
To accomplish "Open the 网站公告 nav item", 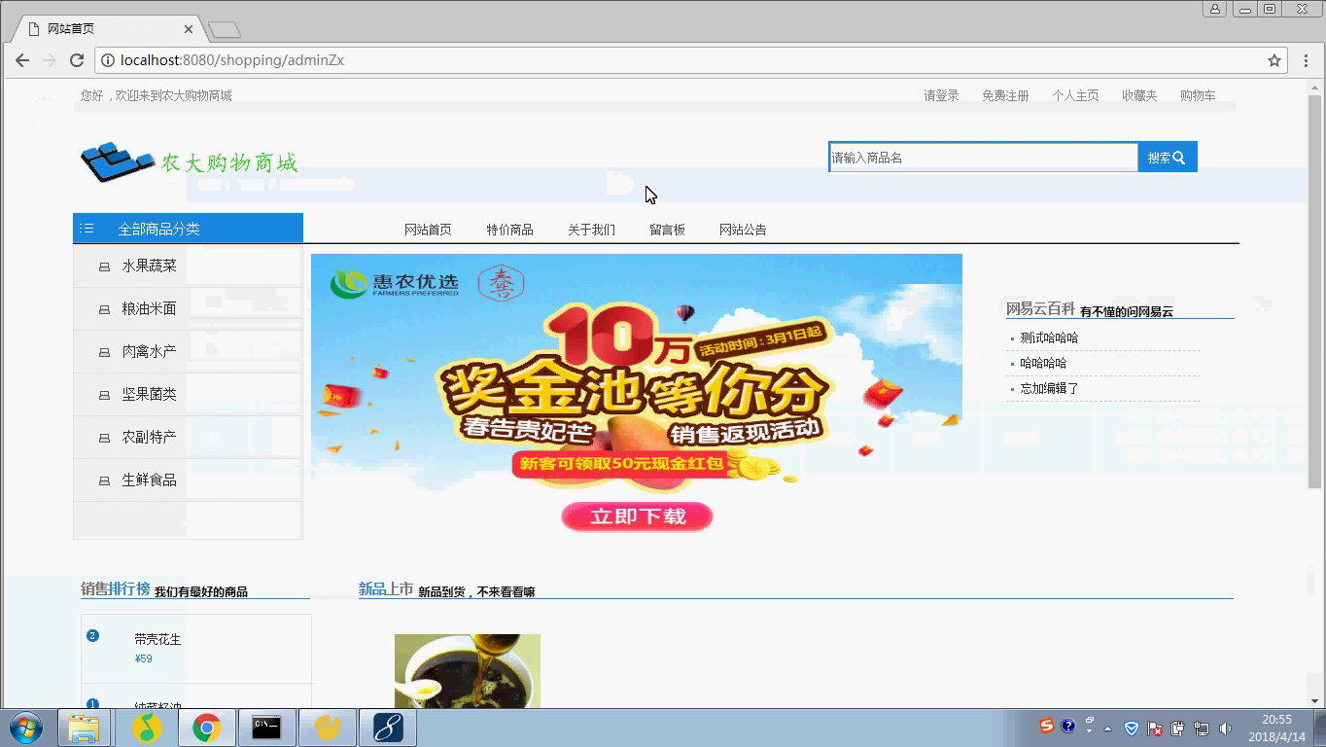I will (743, 230).
